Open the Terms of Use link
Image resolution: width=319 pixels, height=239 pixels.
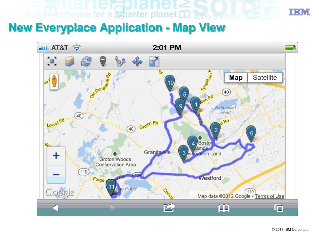pyautogui.click(x=269, y=196)
